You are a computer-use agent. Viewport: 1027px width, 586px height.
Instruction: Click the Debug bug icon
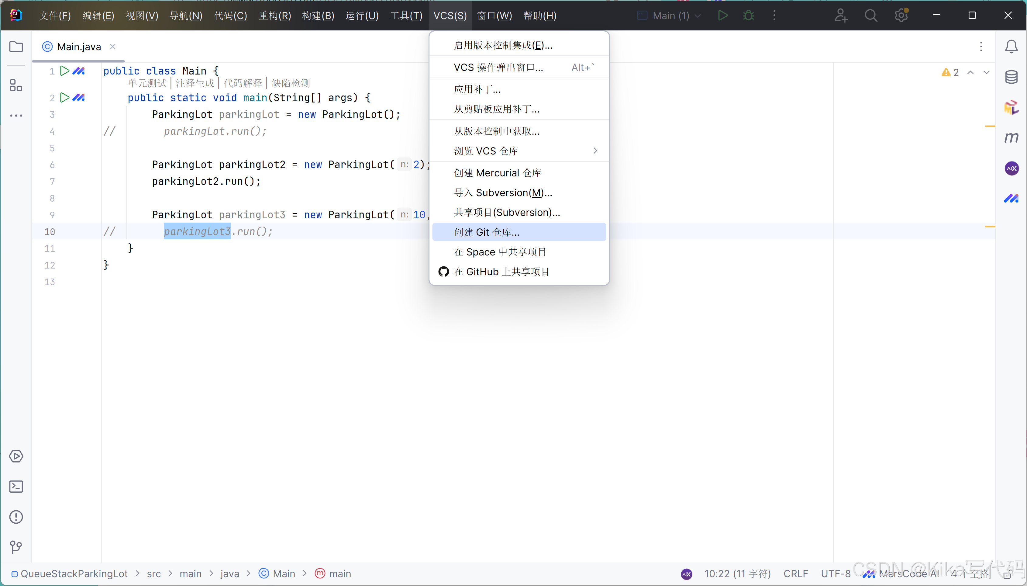point(748,15)
